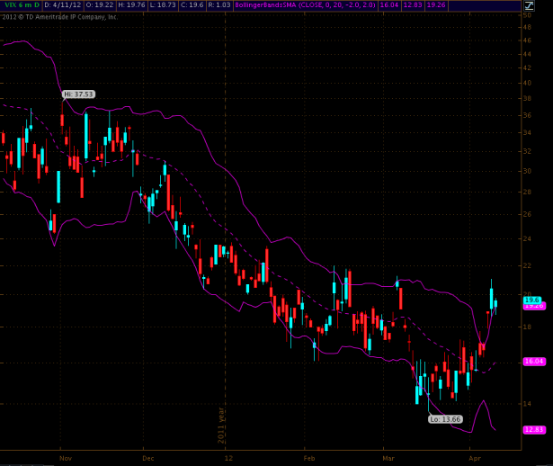Click the VIX 6 m D symbol label

click(20, 5)
